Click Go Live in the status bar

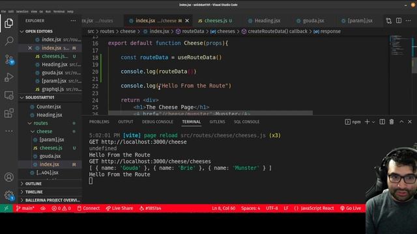pos(351,209)
